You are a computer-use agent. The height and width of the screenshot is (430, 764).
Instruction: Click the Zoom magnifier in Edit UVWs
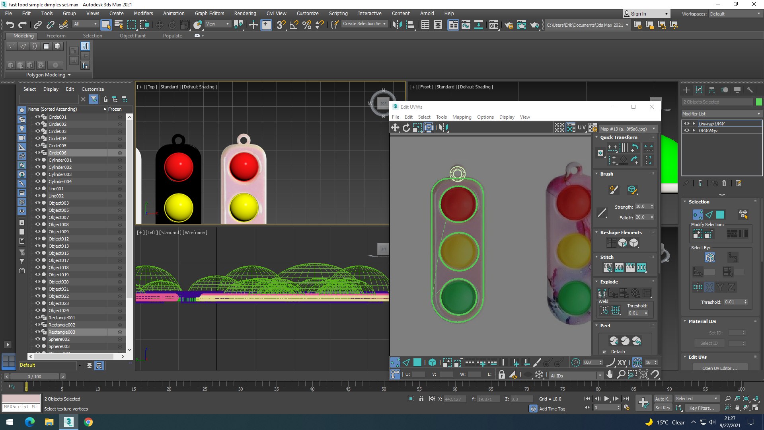pos(621,375)
